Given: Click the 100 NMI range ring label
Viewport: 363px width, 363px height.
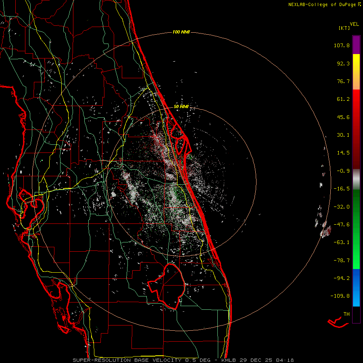Looking at the screenshot, I should pyautogui.click(x=181, y=32).
